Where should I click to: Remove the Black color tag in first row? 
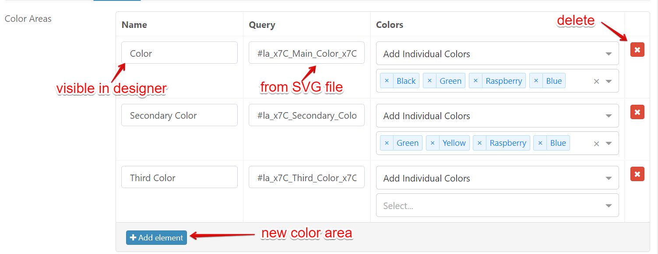click(x=387, y=81)
